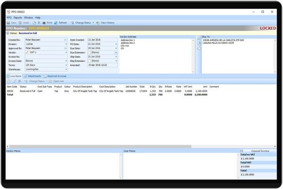Click the Job Number column header
The image size is (283, 189).
point(131,86)
